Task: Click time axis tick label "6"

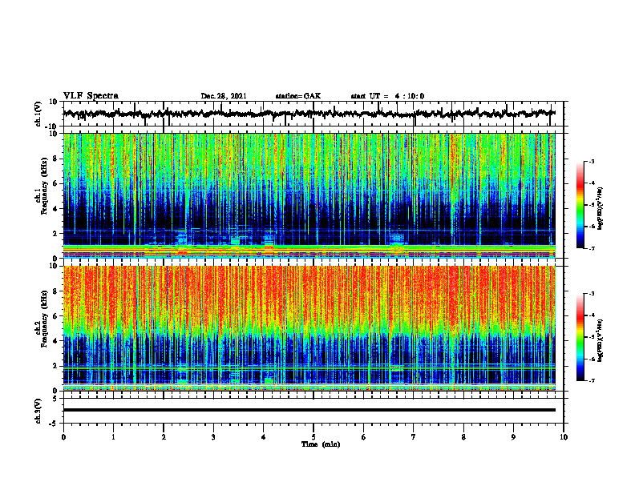Action: click(364, 437)
